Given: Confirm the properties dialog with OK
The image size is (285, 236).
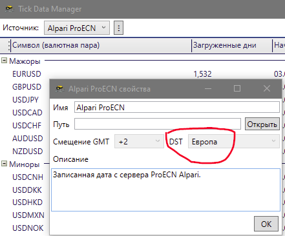Looking at the screenshot, I should [266, 224].
